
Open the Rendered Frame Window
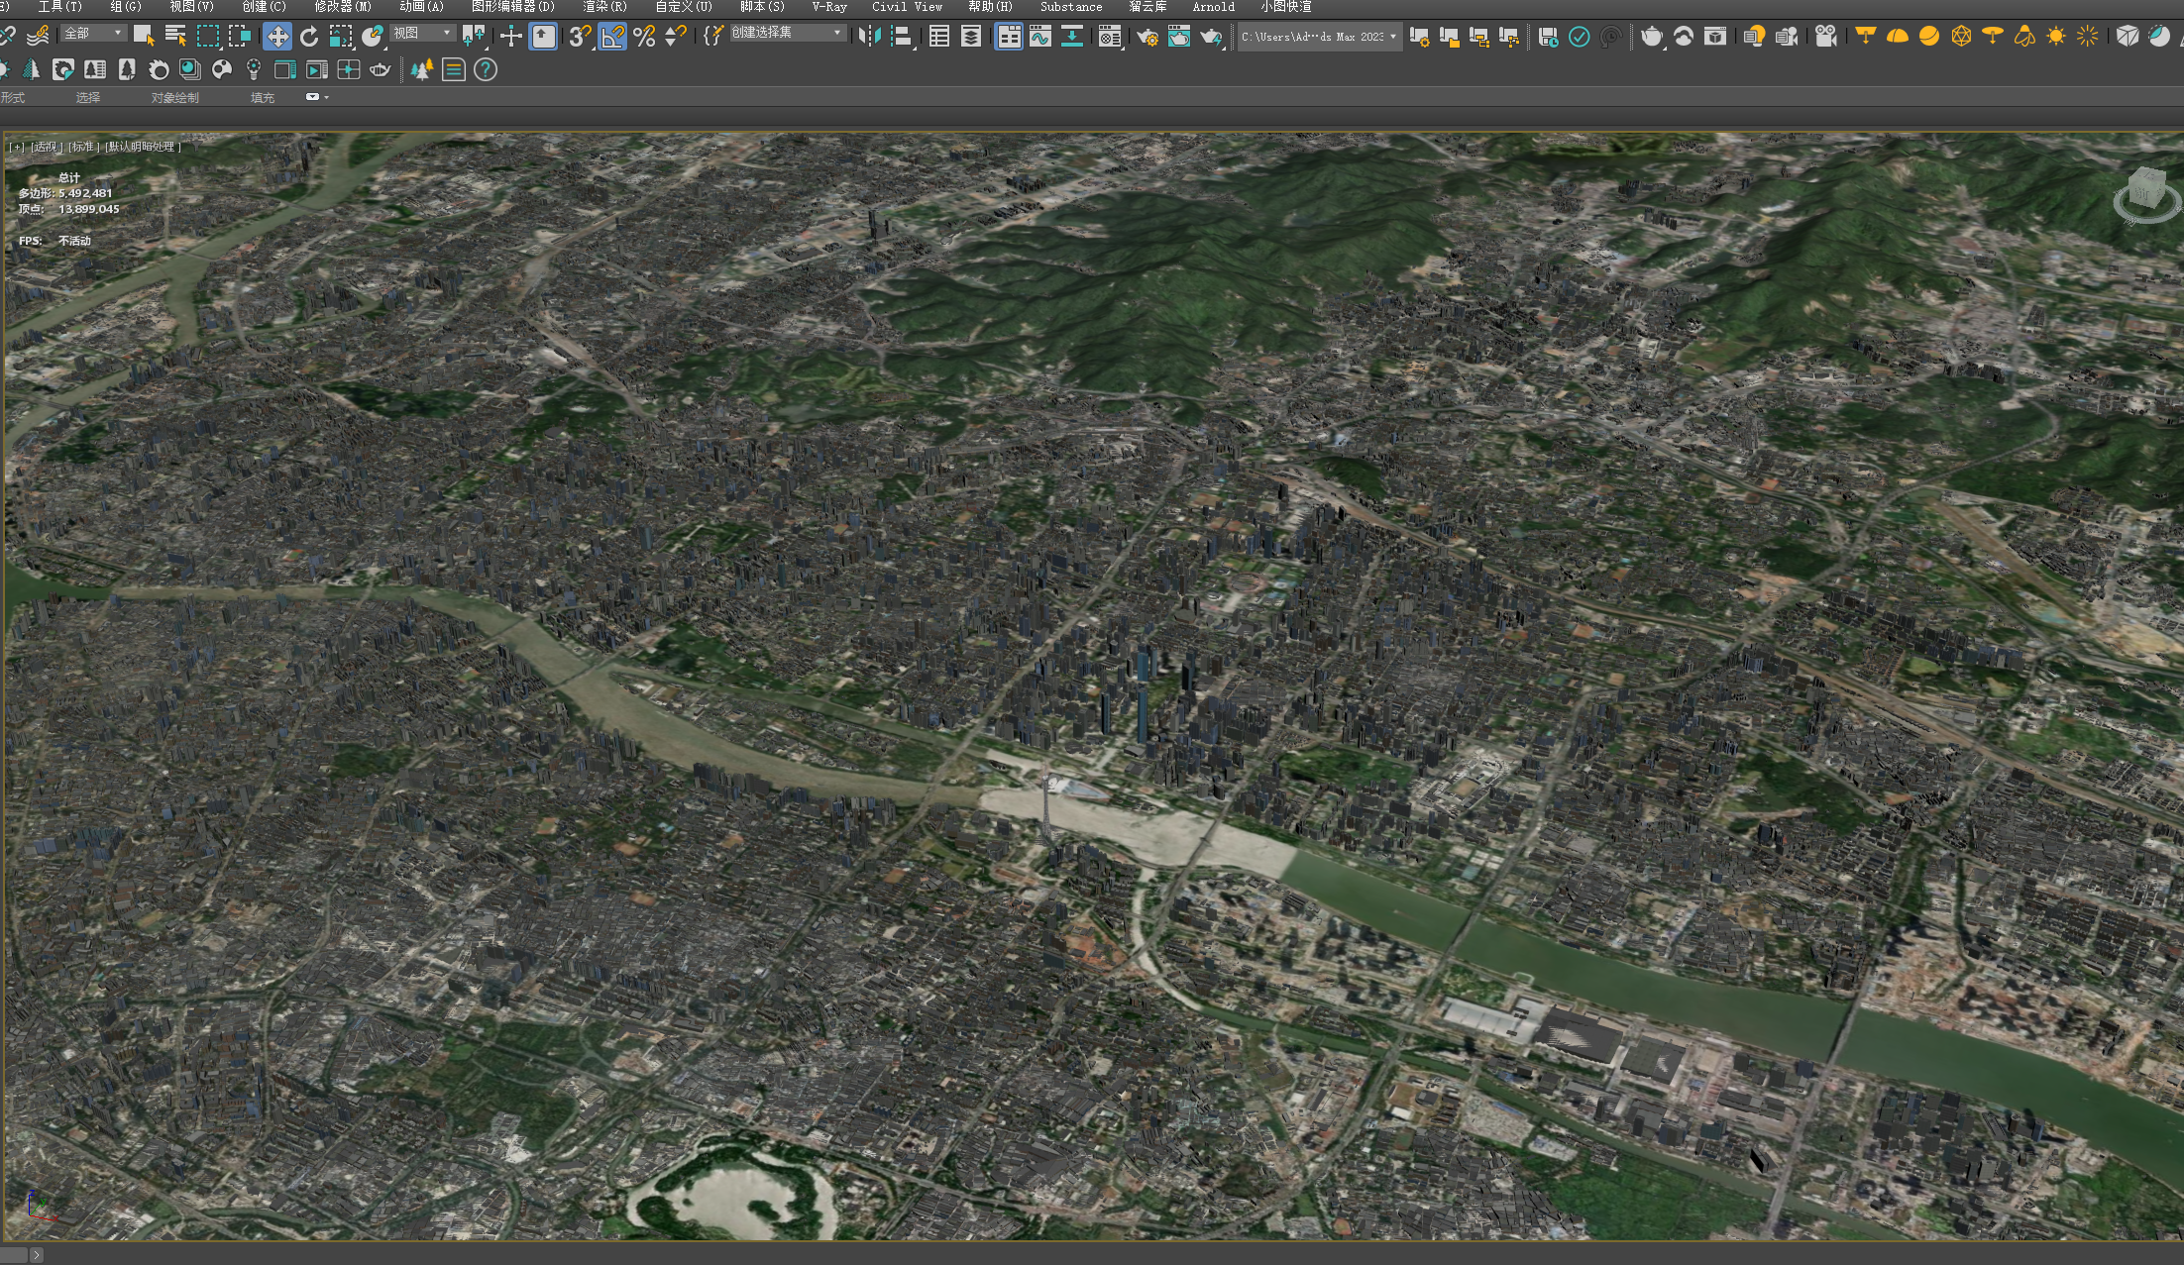1178,37
